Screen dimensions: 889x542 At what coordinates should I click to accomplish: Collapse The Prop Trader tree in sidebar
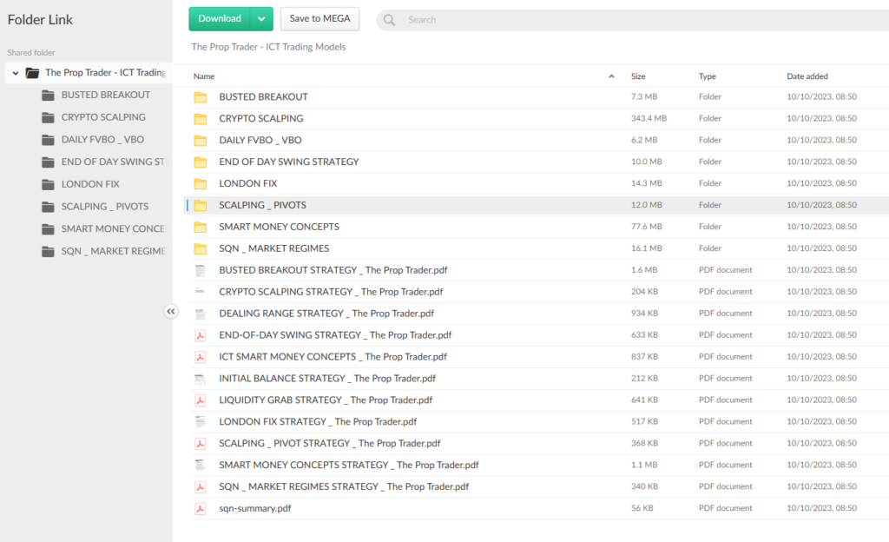click(x=16, y=73)
